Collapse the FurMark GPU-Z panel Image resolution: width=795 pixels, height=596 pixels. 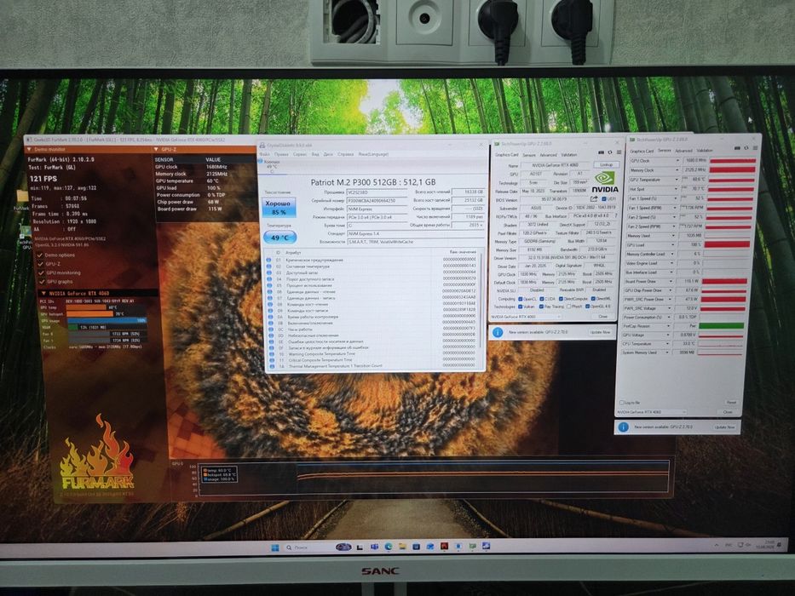click(x=156, y=150)
